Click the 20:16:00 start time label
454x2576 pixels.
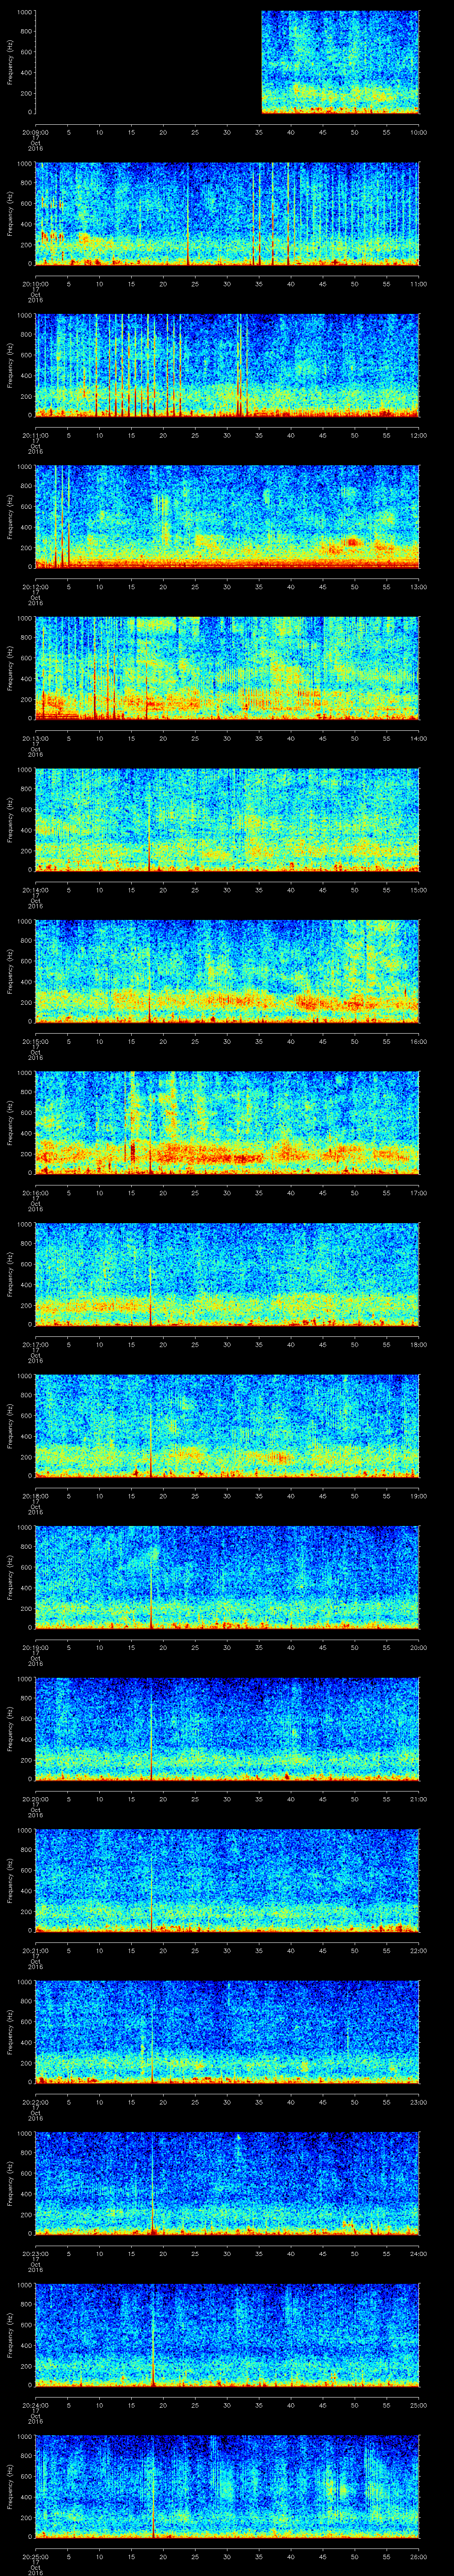point(35,1192)
